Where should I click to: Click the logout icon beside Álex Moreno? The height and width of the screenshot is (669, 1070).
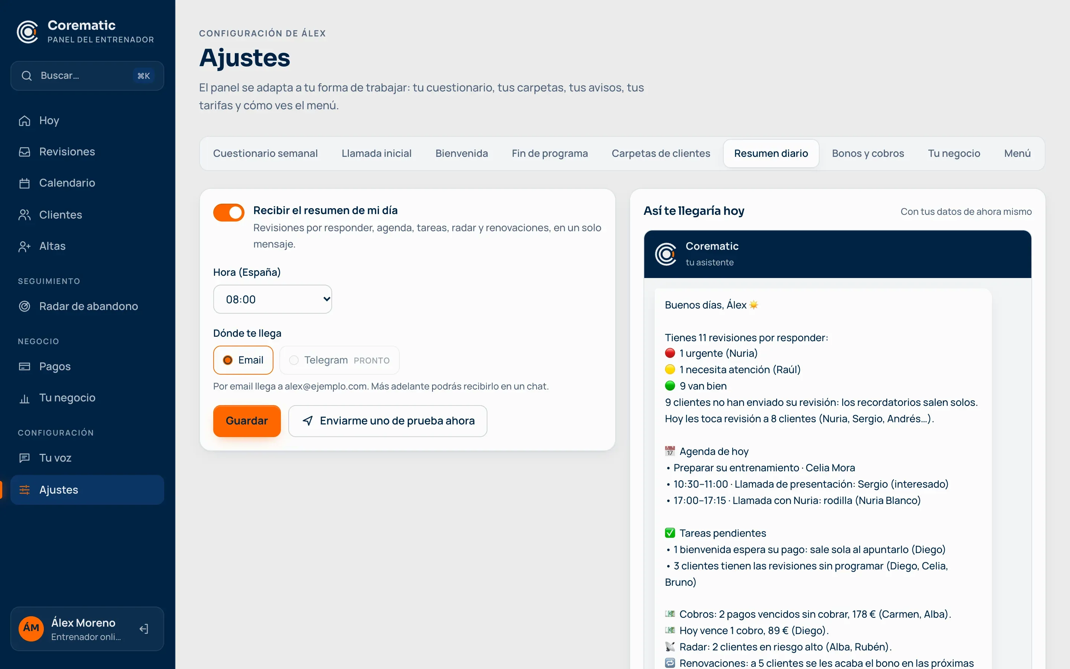click(x=144, y=629)
